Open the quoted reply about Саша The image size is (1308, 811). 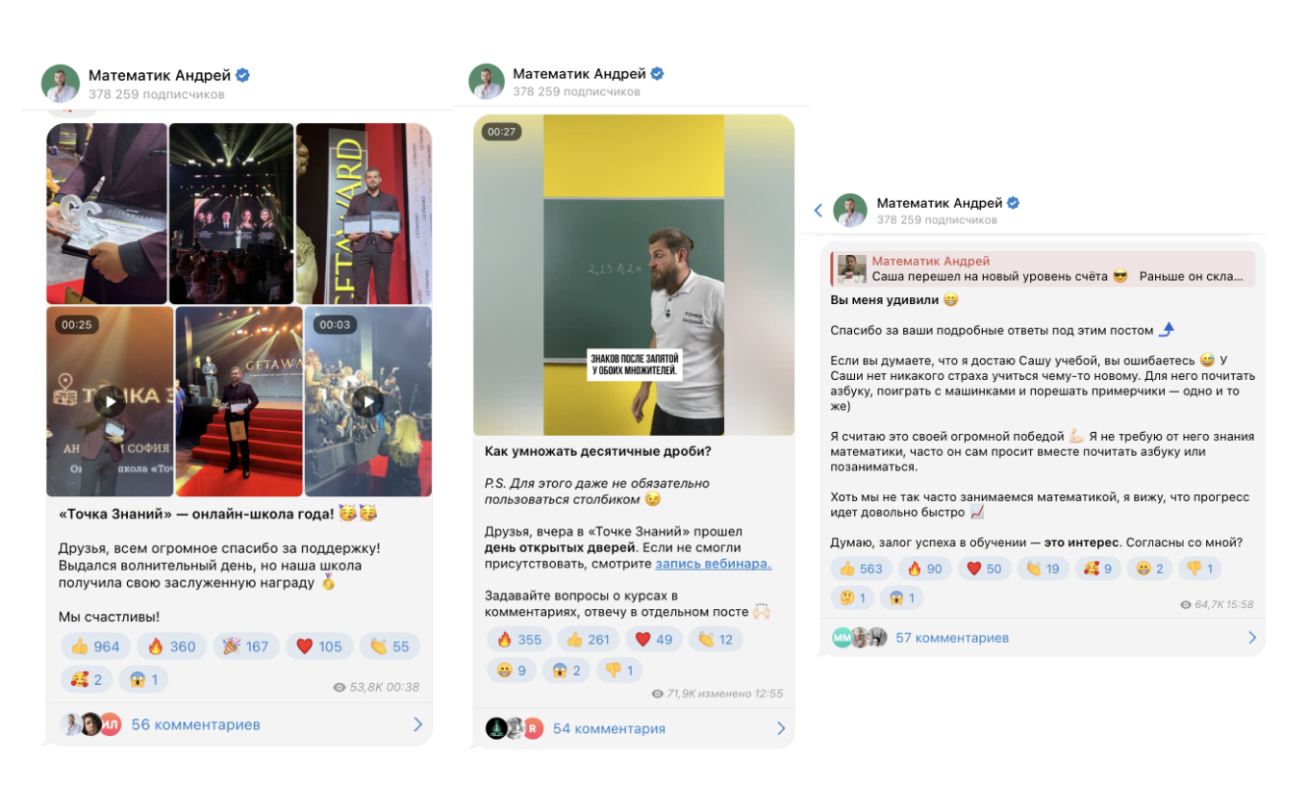coord(1044,268)
